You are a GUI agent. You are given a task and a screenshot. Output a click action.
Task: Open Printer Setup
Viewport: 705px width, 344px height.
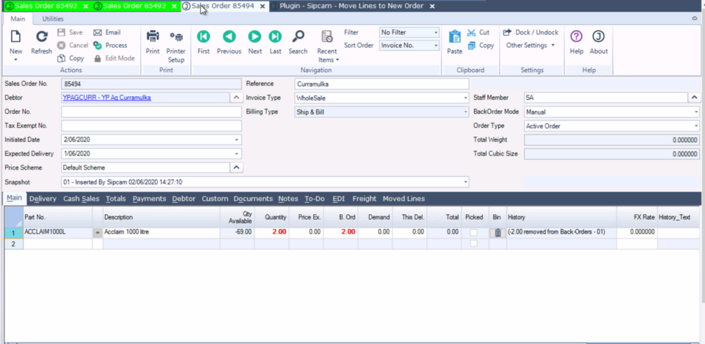(x=176, y=38)
